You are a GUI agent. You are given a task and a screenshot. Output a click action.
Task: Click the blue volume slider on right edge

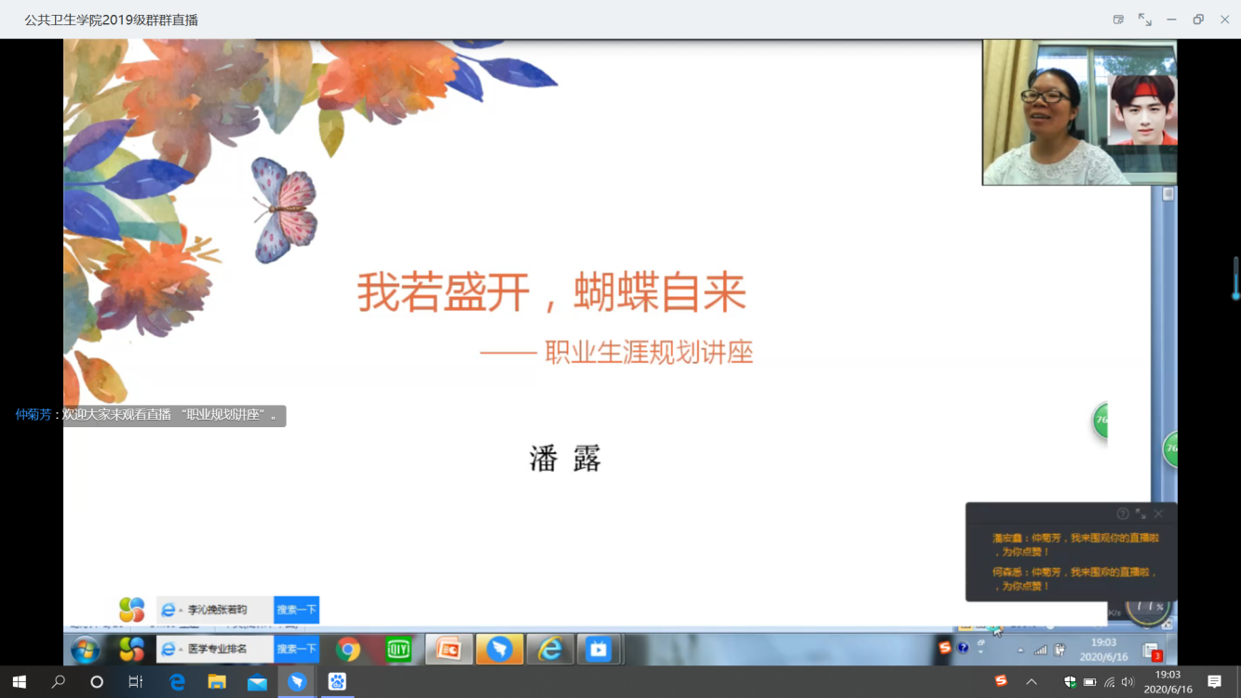pyautogui.click(x=1235, y=279)
